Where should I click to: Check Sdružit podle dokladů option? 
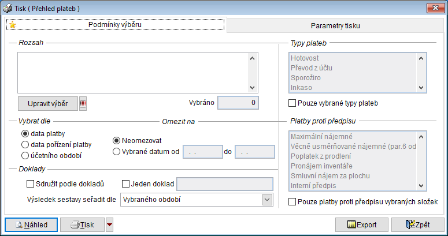pyautogui.click(x=31, y=184)
